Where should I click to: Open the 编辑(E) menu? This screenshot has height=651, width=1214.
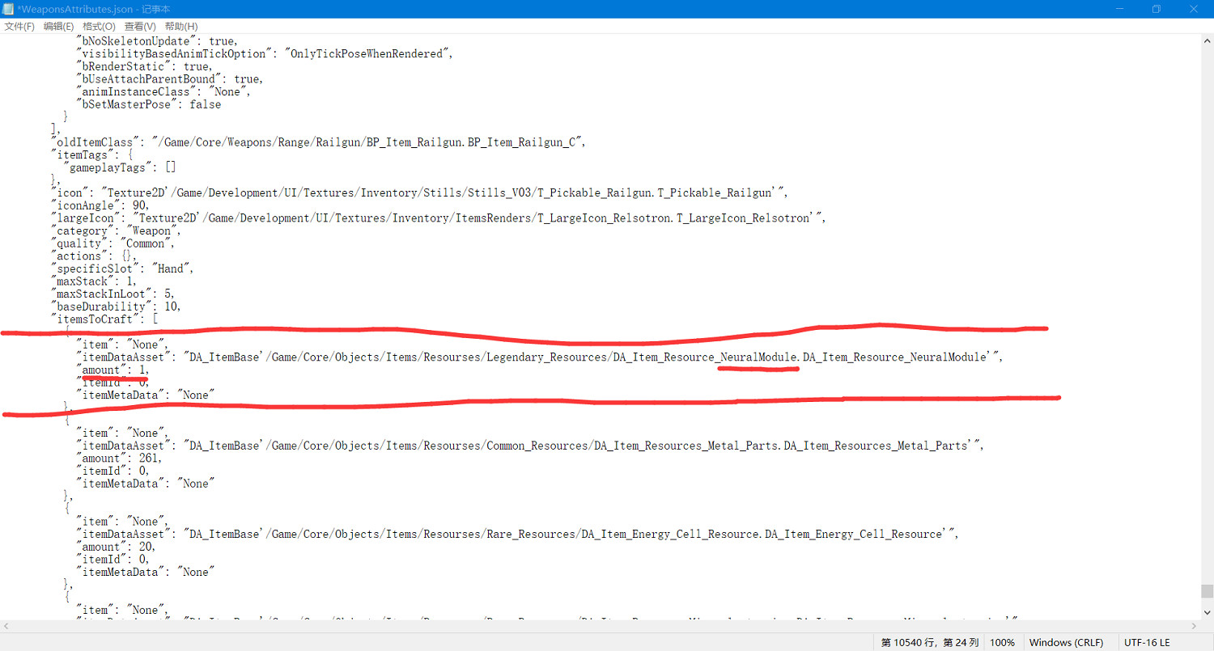[58, 27]
